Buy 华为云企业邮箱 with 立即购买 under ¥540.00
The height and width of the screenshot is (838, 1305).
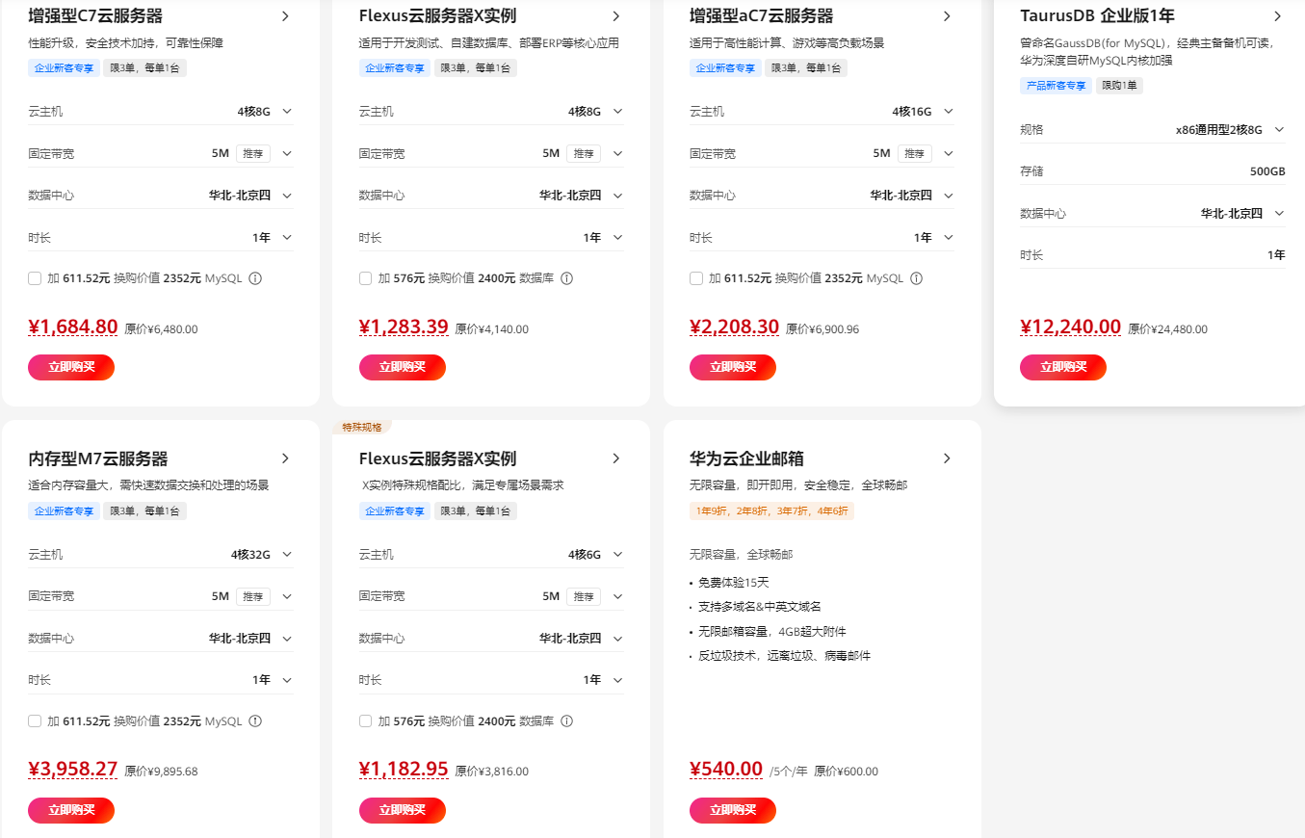click(733, 810)
